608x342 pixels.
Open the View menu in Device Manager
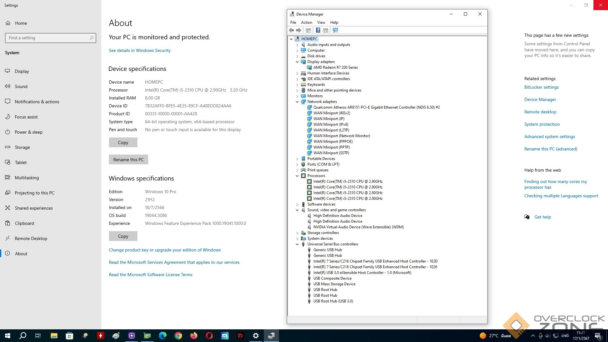(x=321, y=22)
